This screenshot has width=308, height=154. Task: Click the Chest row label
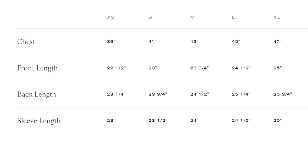[26, 42]
